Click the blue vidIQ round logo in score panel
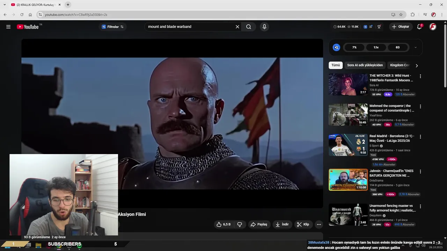 336,47
